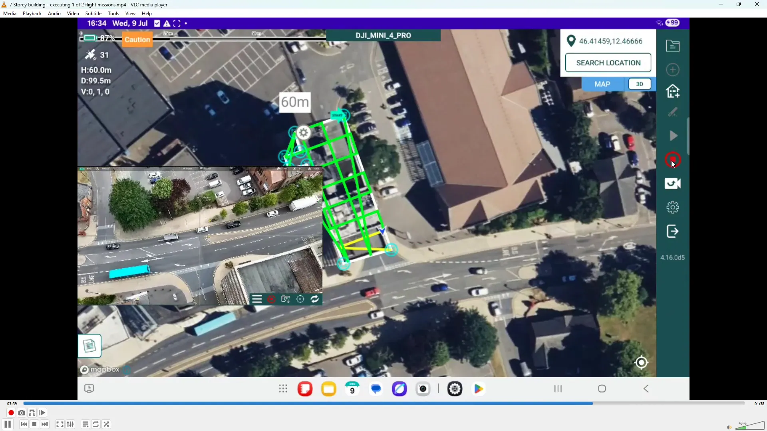
Task: Click the VLC record button
Action: click(x=11, y=413)
